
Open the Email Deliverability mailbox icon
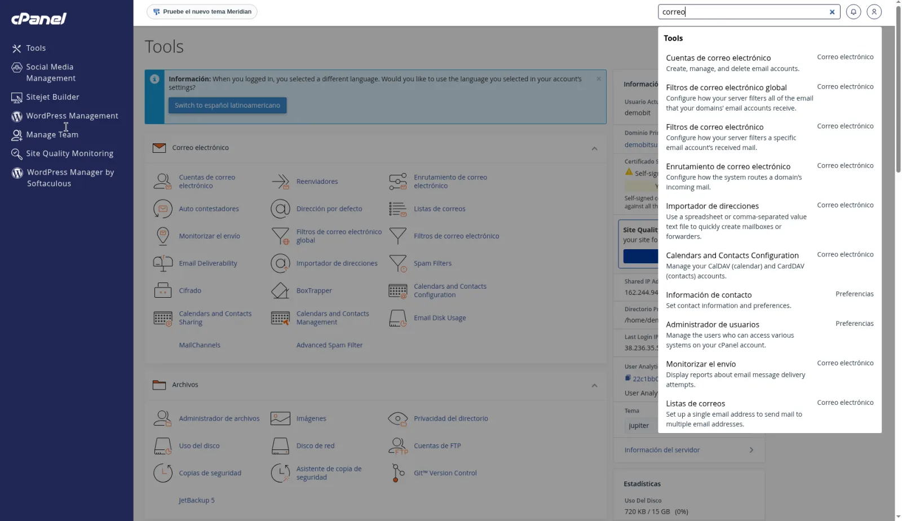pos(162,263)
